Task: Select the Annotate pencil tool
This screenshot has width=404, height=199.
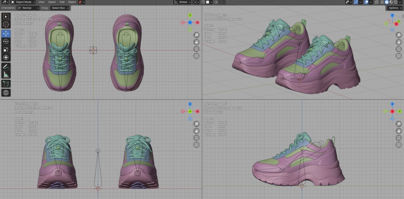Action: click(6, 66)
